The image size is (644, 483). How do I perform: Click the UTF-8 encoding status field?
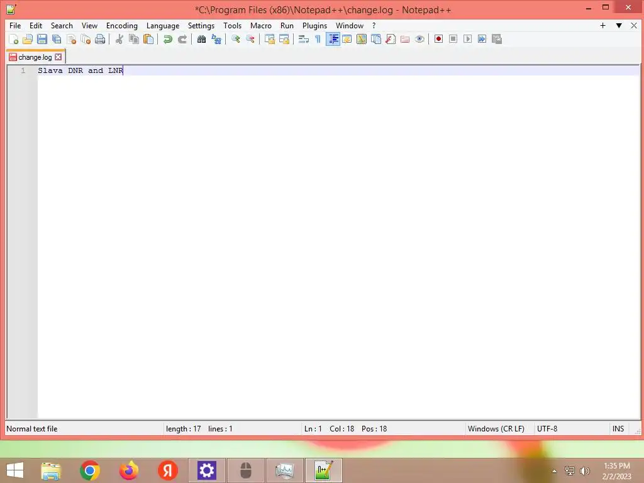[x=547, y=429]
